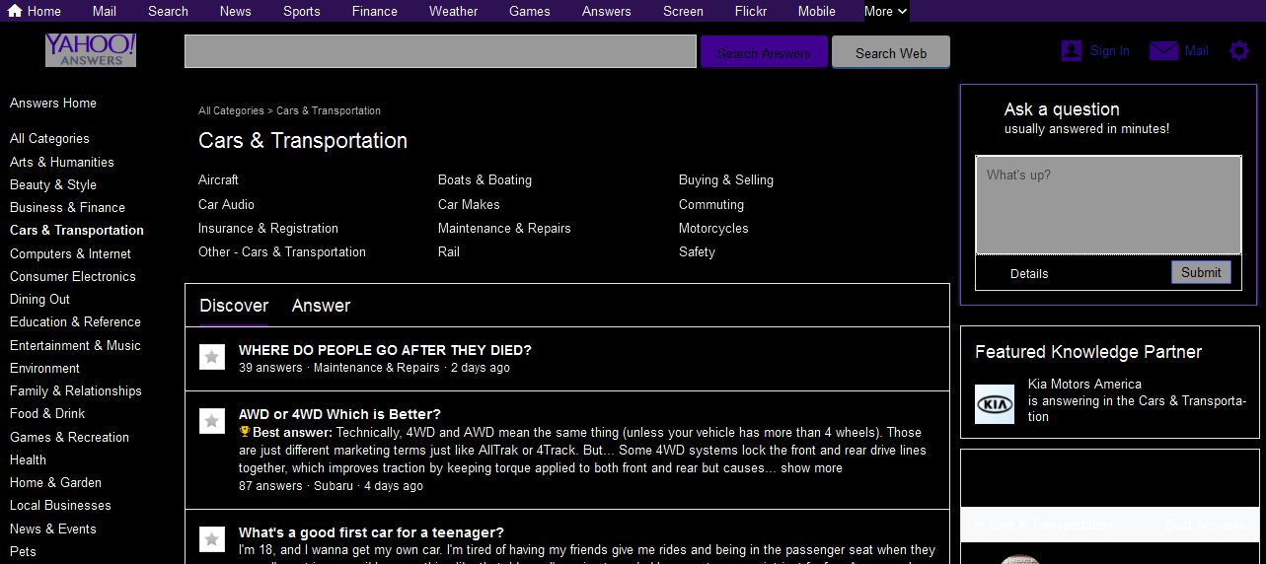Open the Commuting subcategory
Screen dimensions: 1266x564
pos(711,204)
